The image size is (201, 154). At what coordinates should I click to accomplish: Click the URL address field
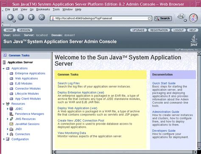pyautogui.click(x=101, y=18)
